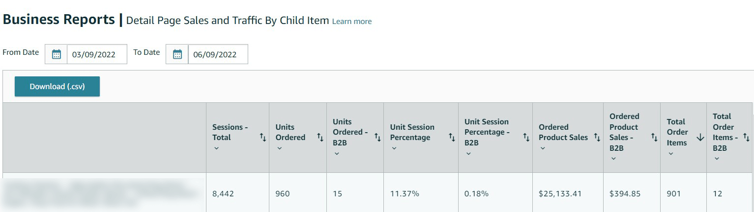Click Total Order Items descending sort arrow

click(700, 138)
